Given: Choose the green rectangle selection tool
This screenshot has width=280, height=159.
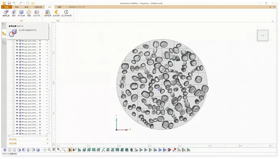Looking at the screenshot, I should tap(94, 150).
